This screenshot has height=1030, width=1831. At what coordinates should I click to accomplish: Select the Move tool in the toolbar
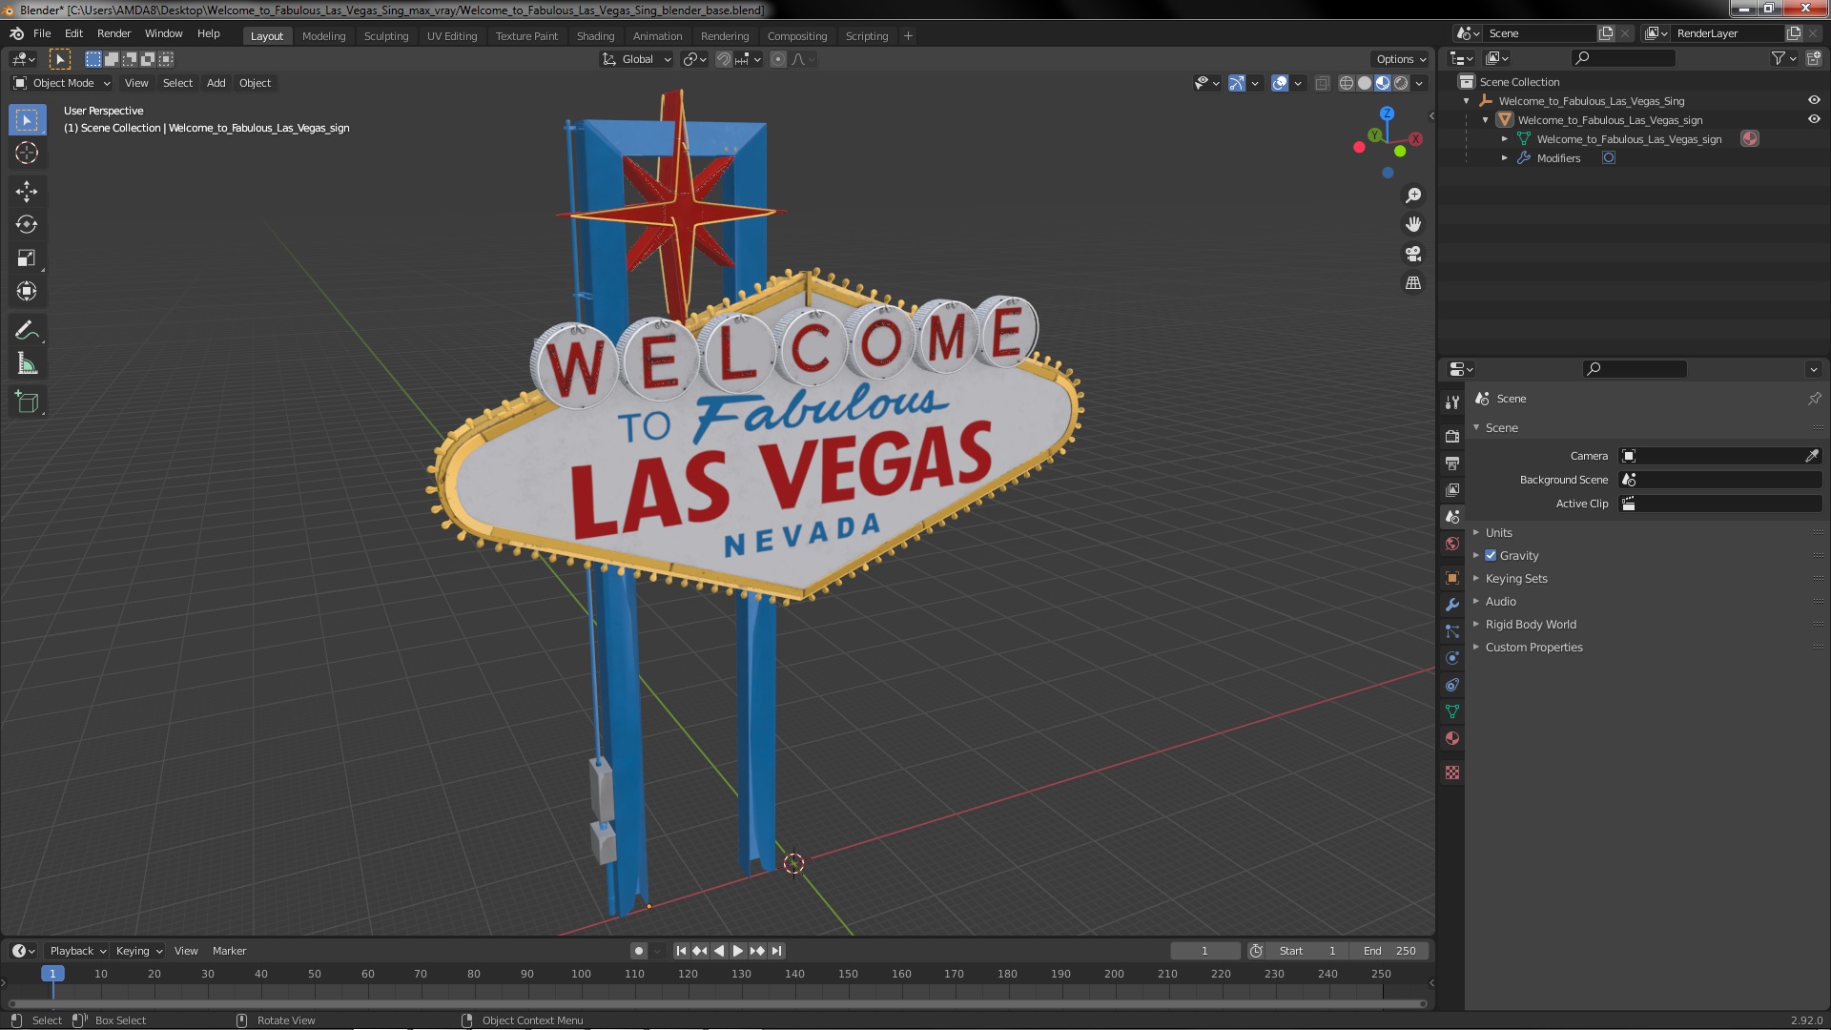click(x=27, y=192)
